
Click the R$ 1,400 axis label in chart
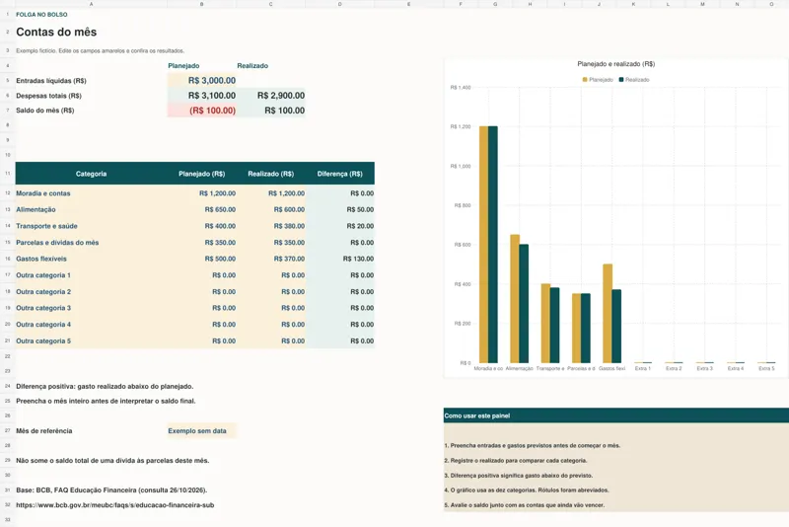point(461,88)
